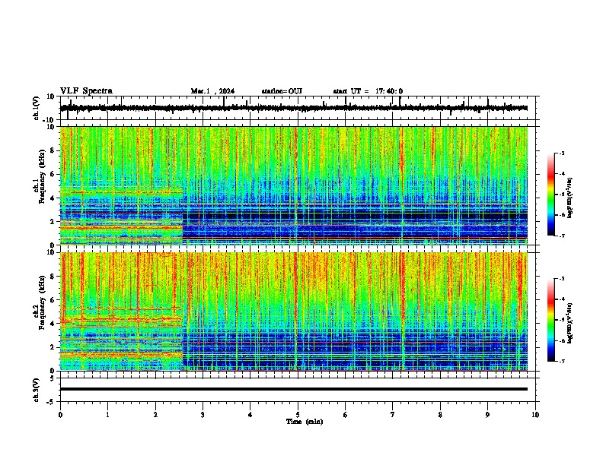The width and height of the screenshot is (603, 465).
Task: Click the "5" tick on the time axis
Action: 298,415
